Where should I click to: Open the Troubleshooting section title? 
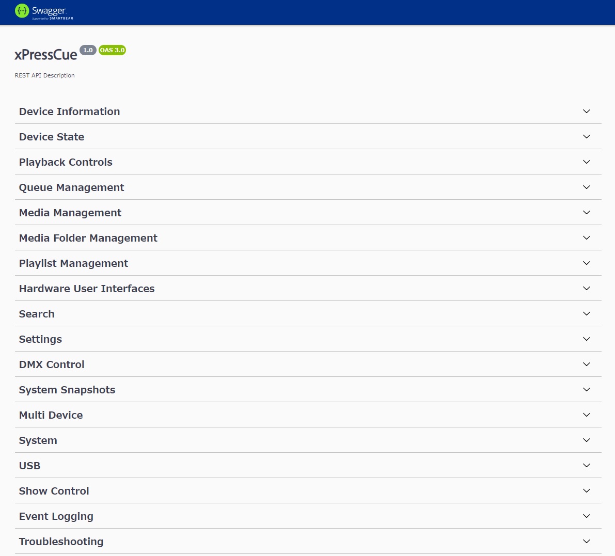tap(61, 542)
